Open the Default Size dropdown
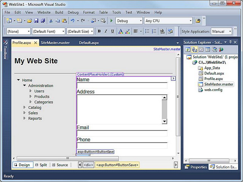The image size is (243, 182). 80,31
